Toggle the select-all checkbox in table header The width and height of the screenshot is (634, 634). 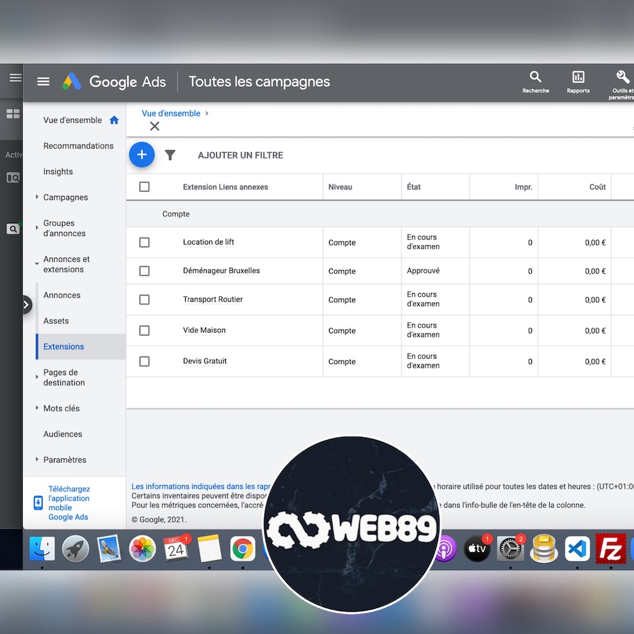click(145, 187)
